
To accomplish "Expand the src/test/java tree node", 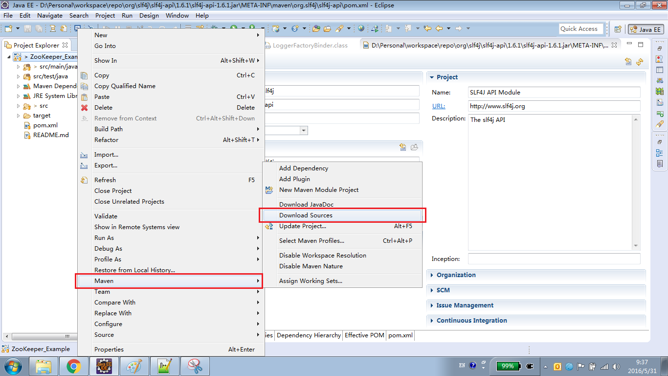I will 19,76.
